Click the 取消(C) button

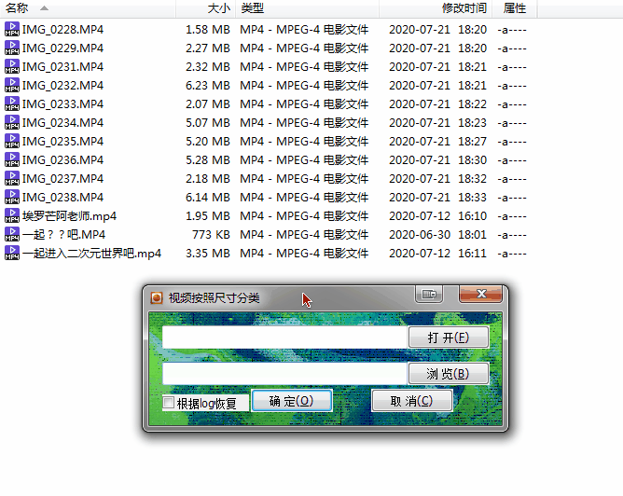(x=411, y=401)
